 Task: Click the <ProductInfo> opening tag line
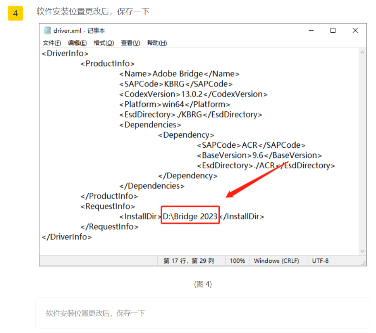coord(107,64)
